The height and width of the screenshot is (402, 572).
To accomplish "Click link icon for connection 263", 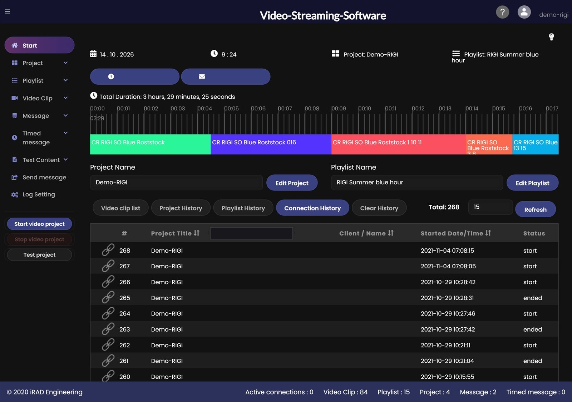I will tap(108, 329).
